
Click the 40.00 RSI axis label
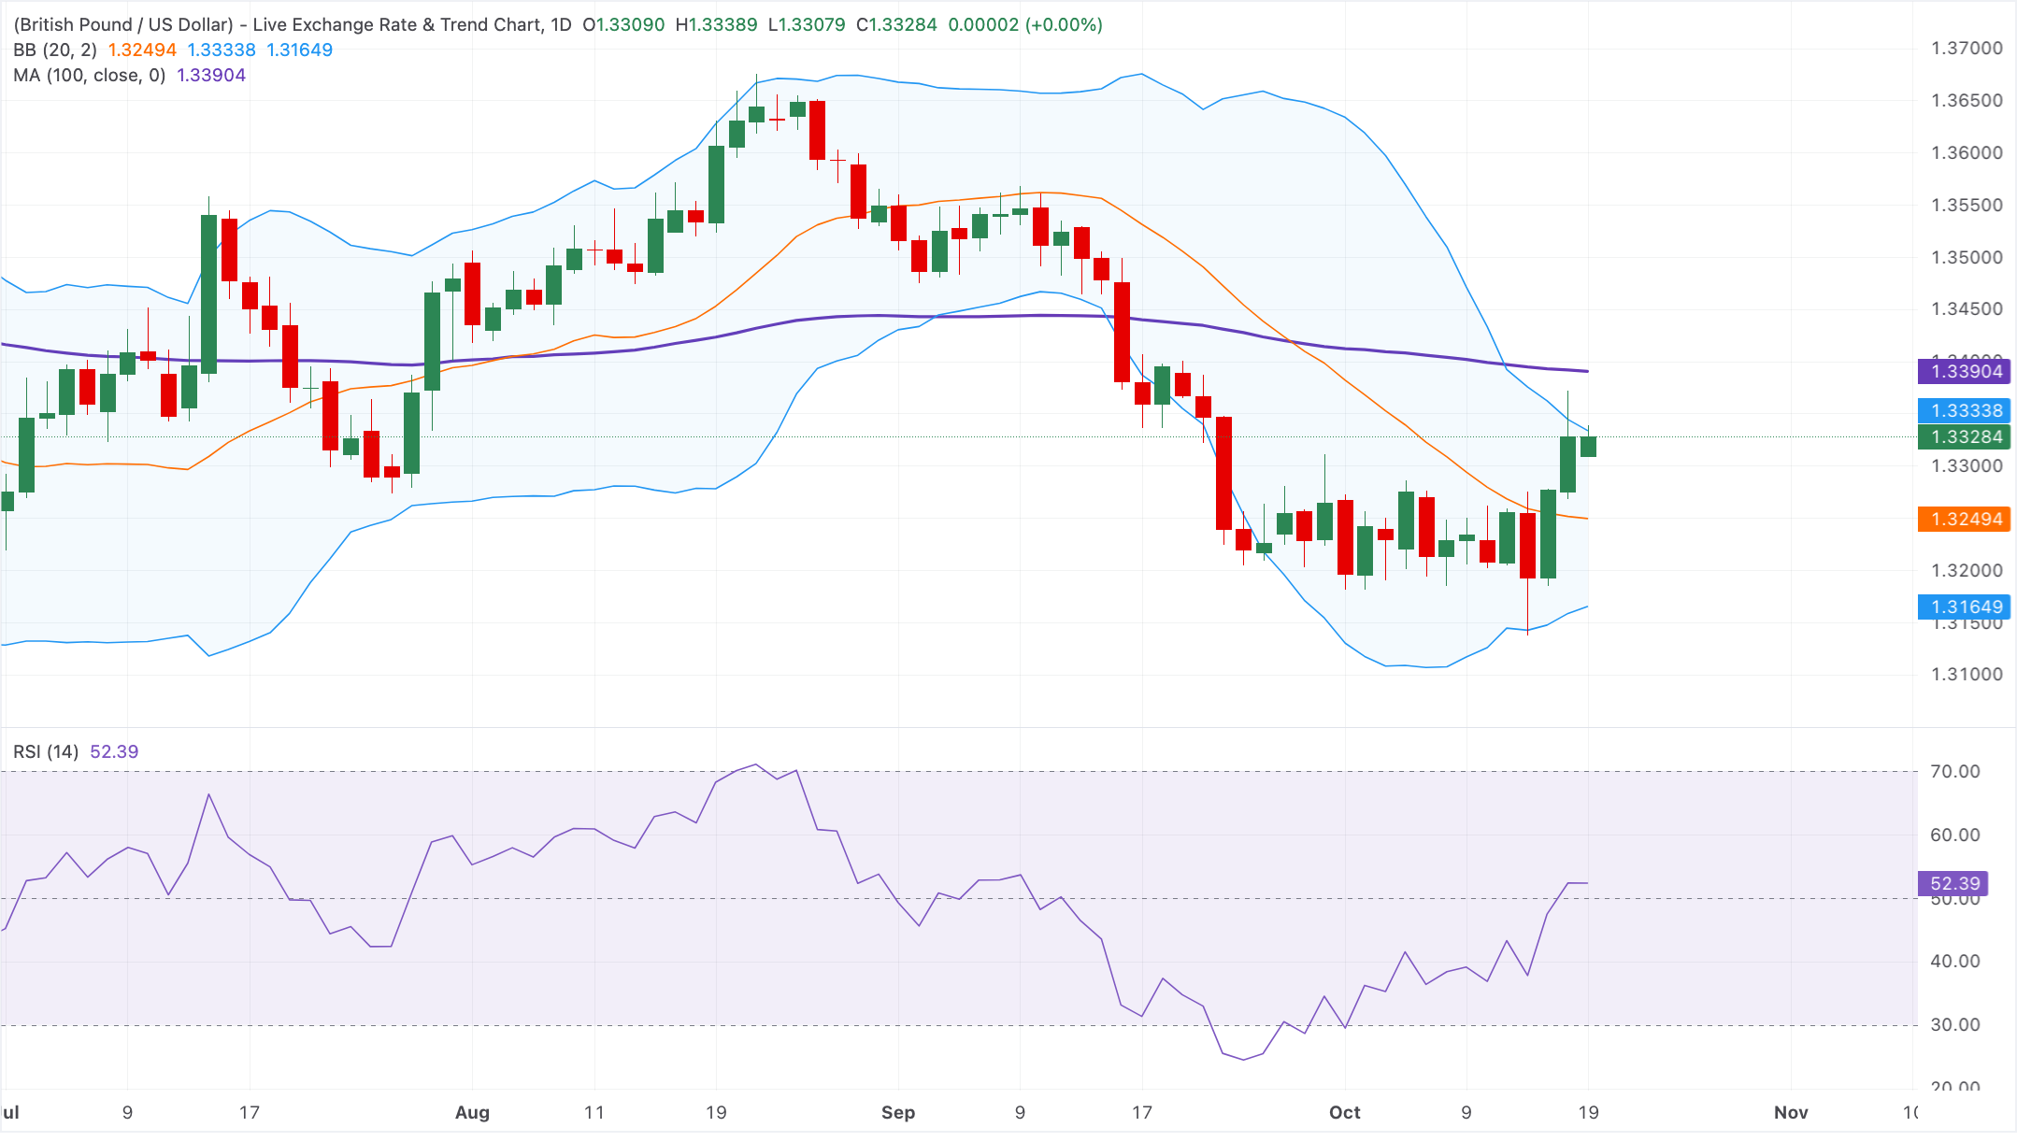tap(1955, 961)
